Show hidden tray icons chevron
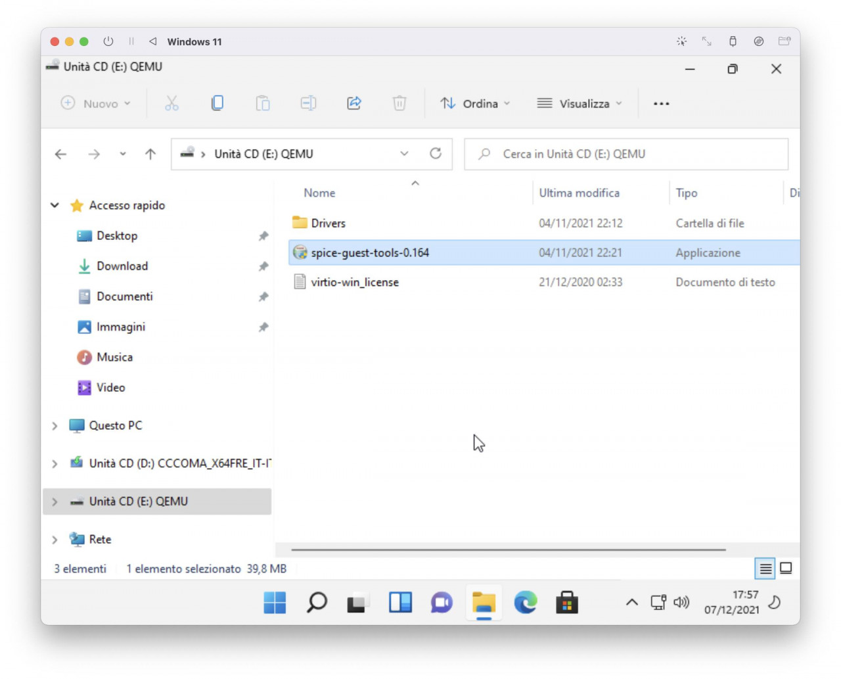 [x=632, y=602]
